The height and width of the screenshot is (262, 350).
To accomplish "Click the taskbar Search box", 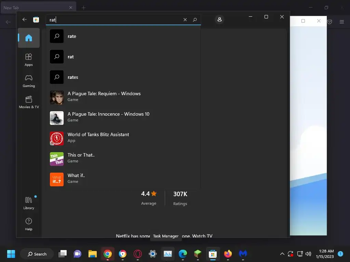I will click(x=37, y=254).
